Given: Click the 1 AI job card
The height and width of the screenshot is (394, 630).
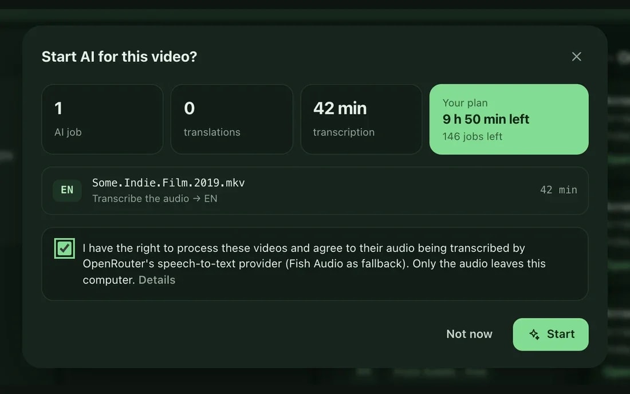Looking at the screenshot, I should [102, 119].
